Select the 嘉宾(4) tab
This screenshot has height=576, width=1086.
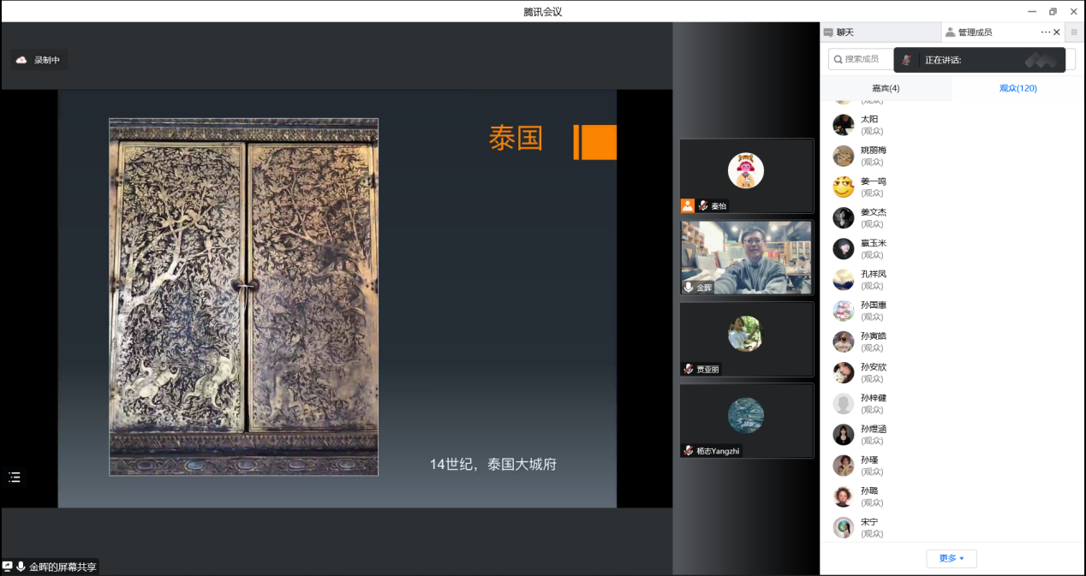point(886,88)
